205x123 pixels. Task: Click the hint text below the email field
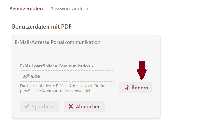tap(63, 88)
